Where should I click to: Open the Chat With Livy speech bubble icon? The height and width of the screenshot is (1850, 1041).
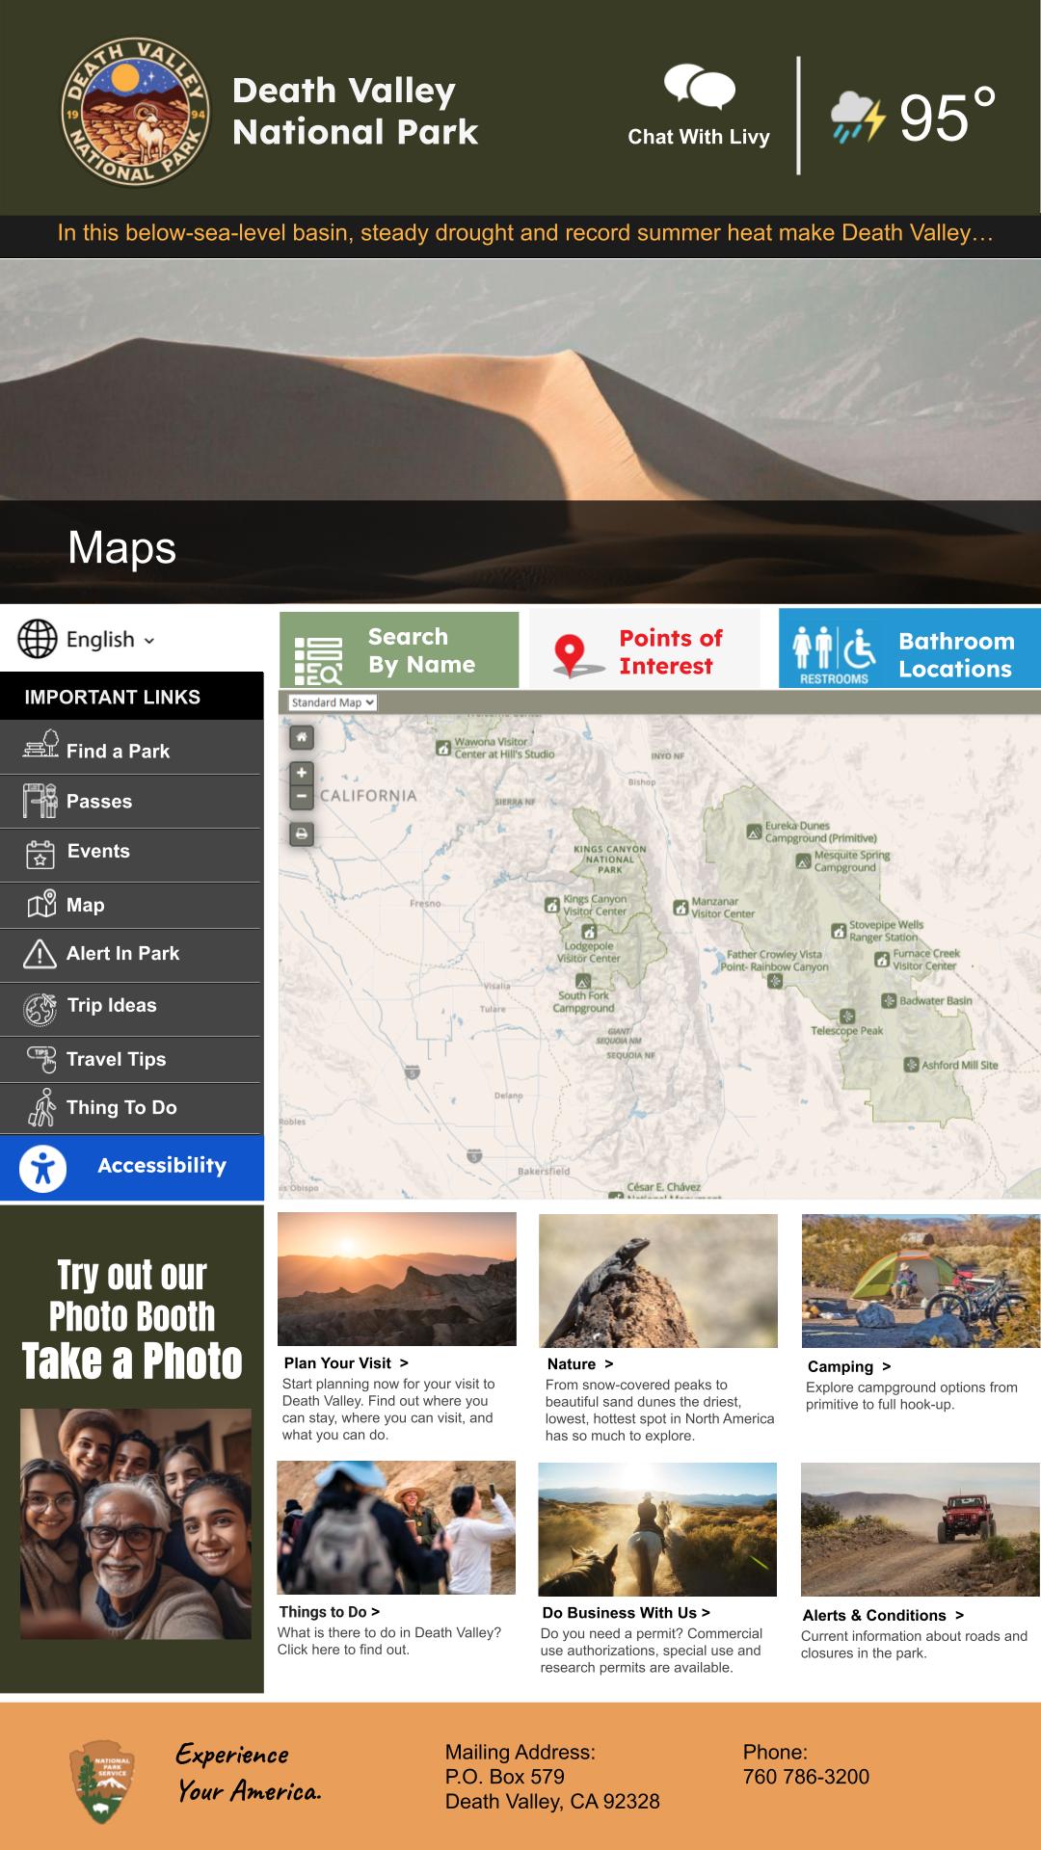pos(700,86)
